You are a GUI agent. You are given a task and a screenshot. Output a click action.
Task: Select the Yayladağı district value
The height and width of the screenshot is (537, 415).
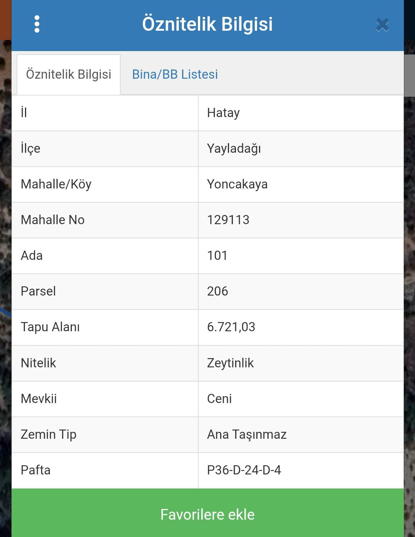point(234,149)
